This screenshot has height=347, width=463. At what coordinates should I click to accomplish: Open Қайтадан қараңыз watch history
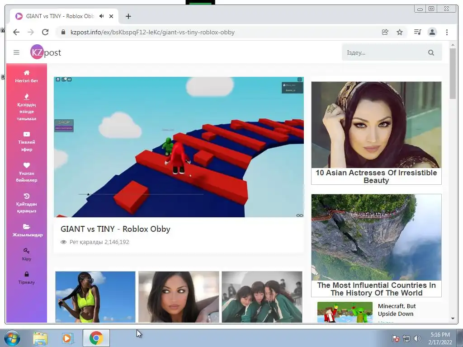point(27,203)
